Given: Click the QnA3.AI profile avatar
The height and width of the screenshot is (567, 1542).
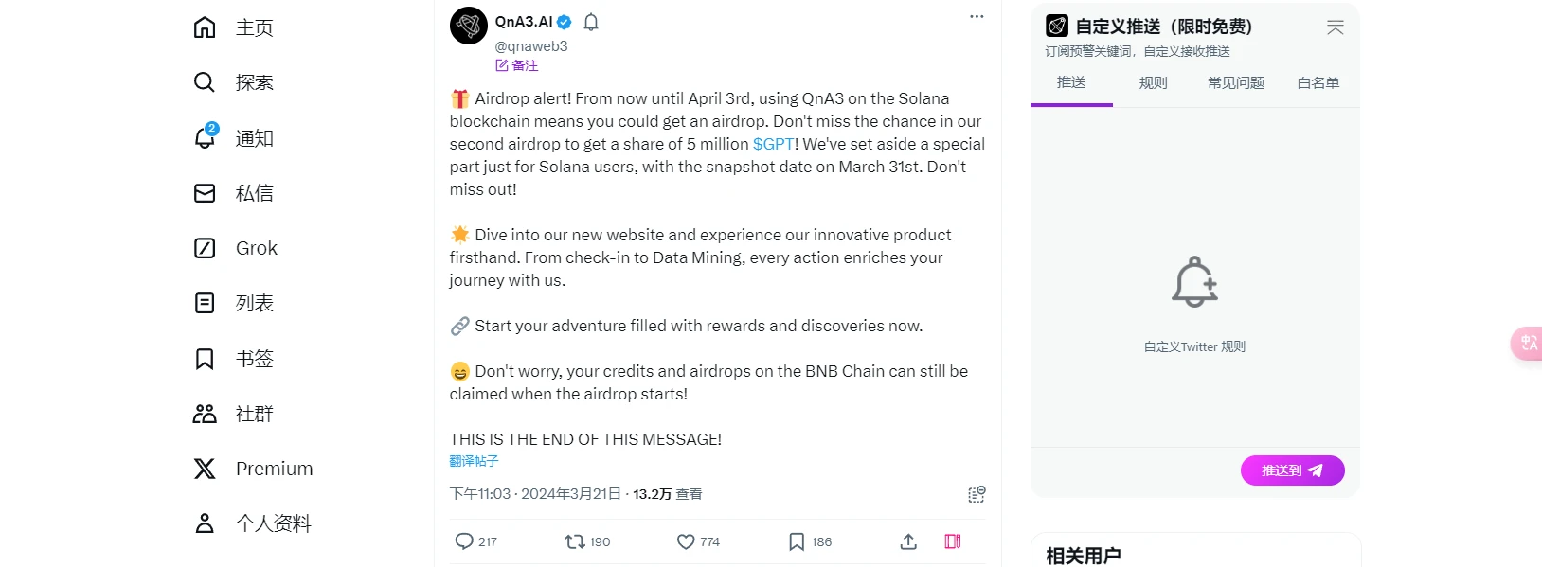Looking at the screenshot, I should click(469, 26).
